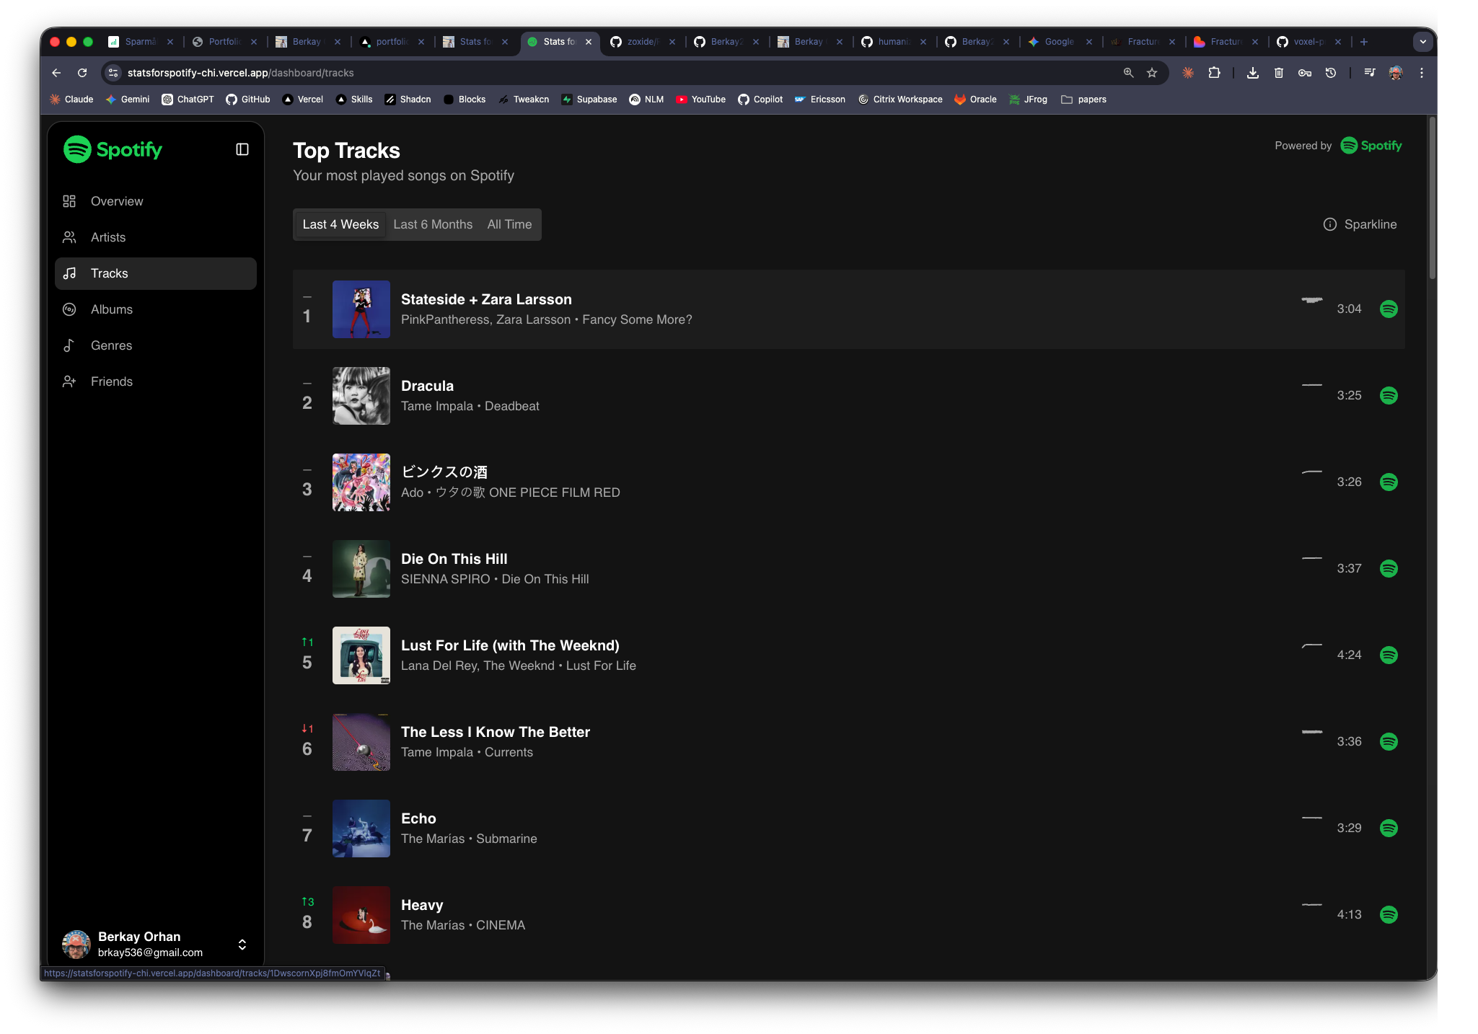
Task: Open the Sparkline info control
Action: coord(1329,224)
